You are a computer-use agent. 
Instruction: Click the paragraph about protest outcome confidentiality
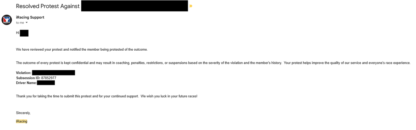(x=213, y=63)
